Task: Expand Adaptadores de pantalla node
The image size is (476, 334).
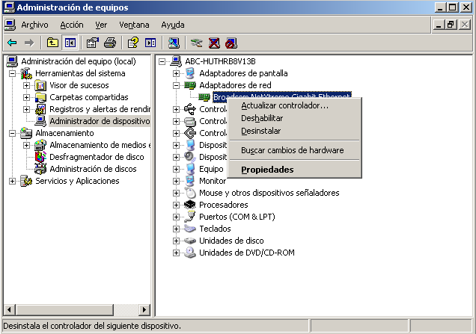Action: click(x=176, y=73)
